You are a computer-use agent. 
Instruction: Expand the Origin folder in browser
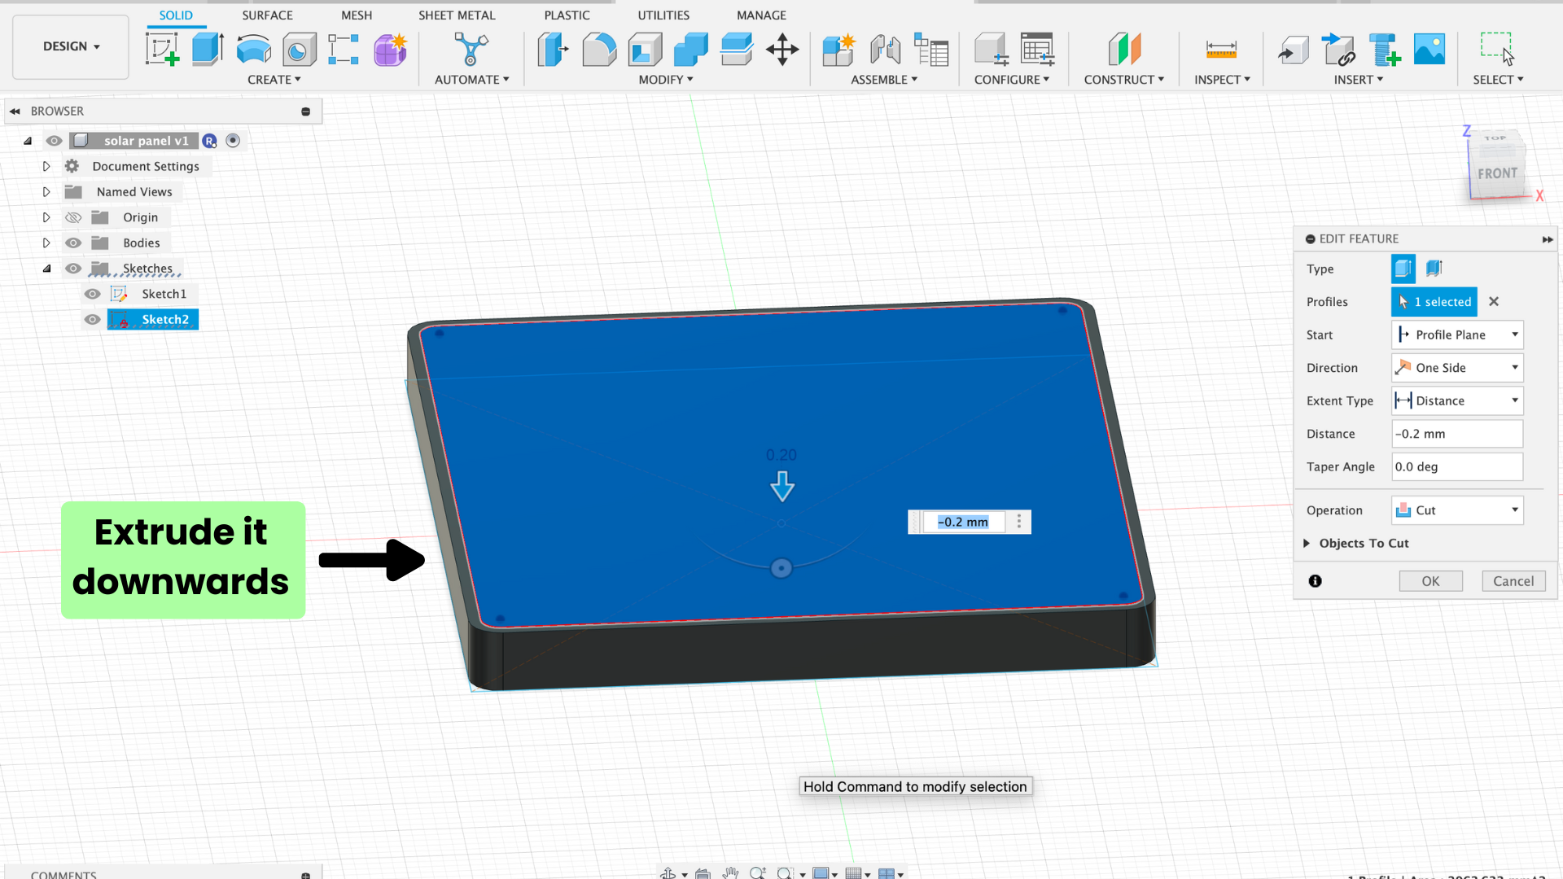(x=44, y=216)
